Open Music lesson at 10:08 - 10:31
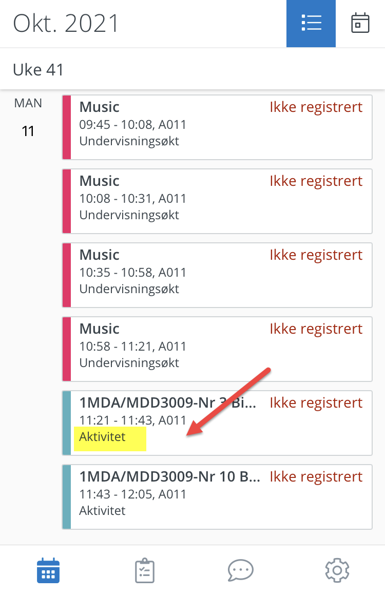Viewport: 385px width, 595px height. click(x=217, y=201)
